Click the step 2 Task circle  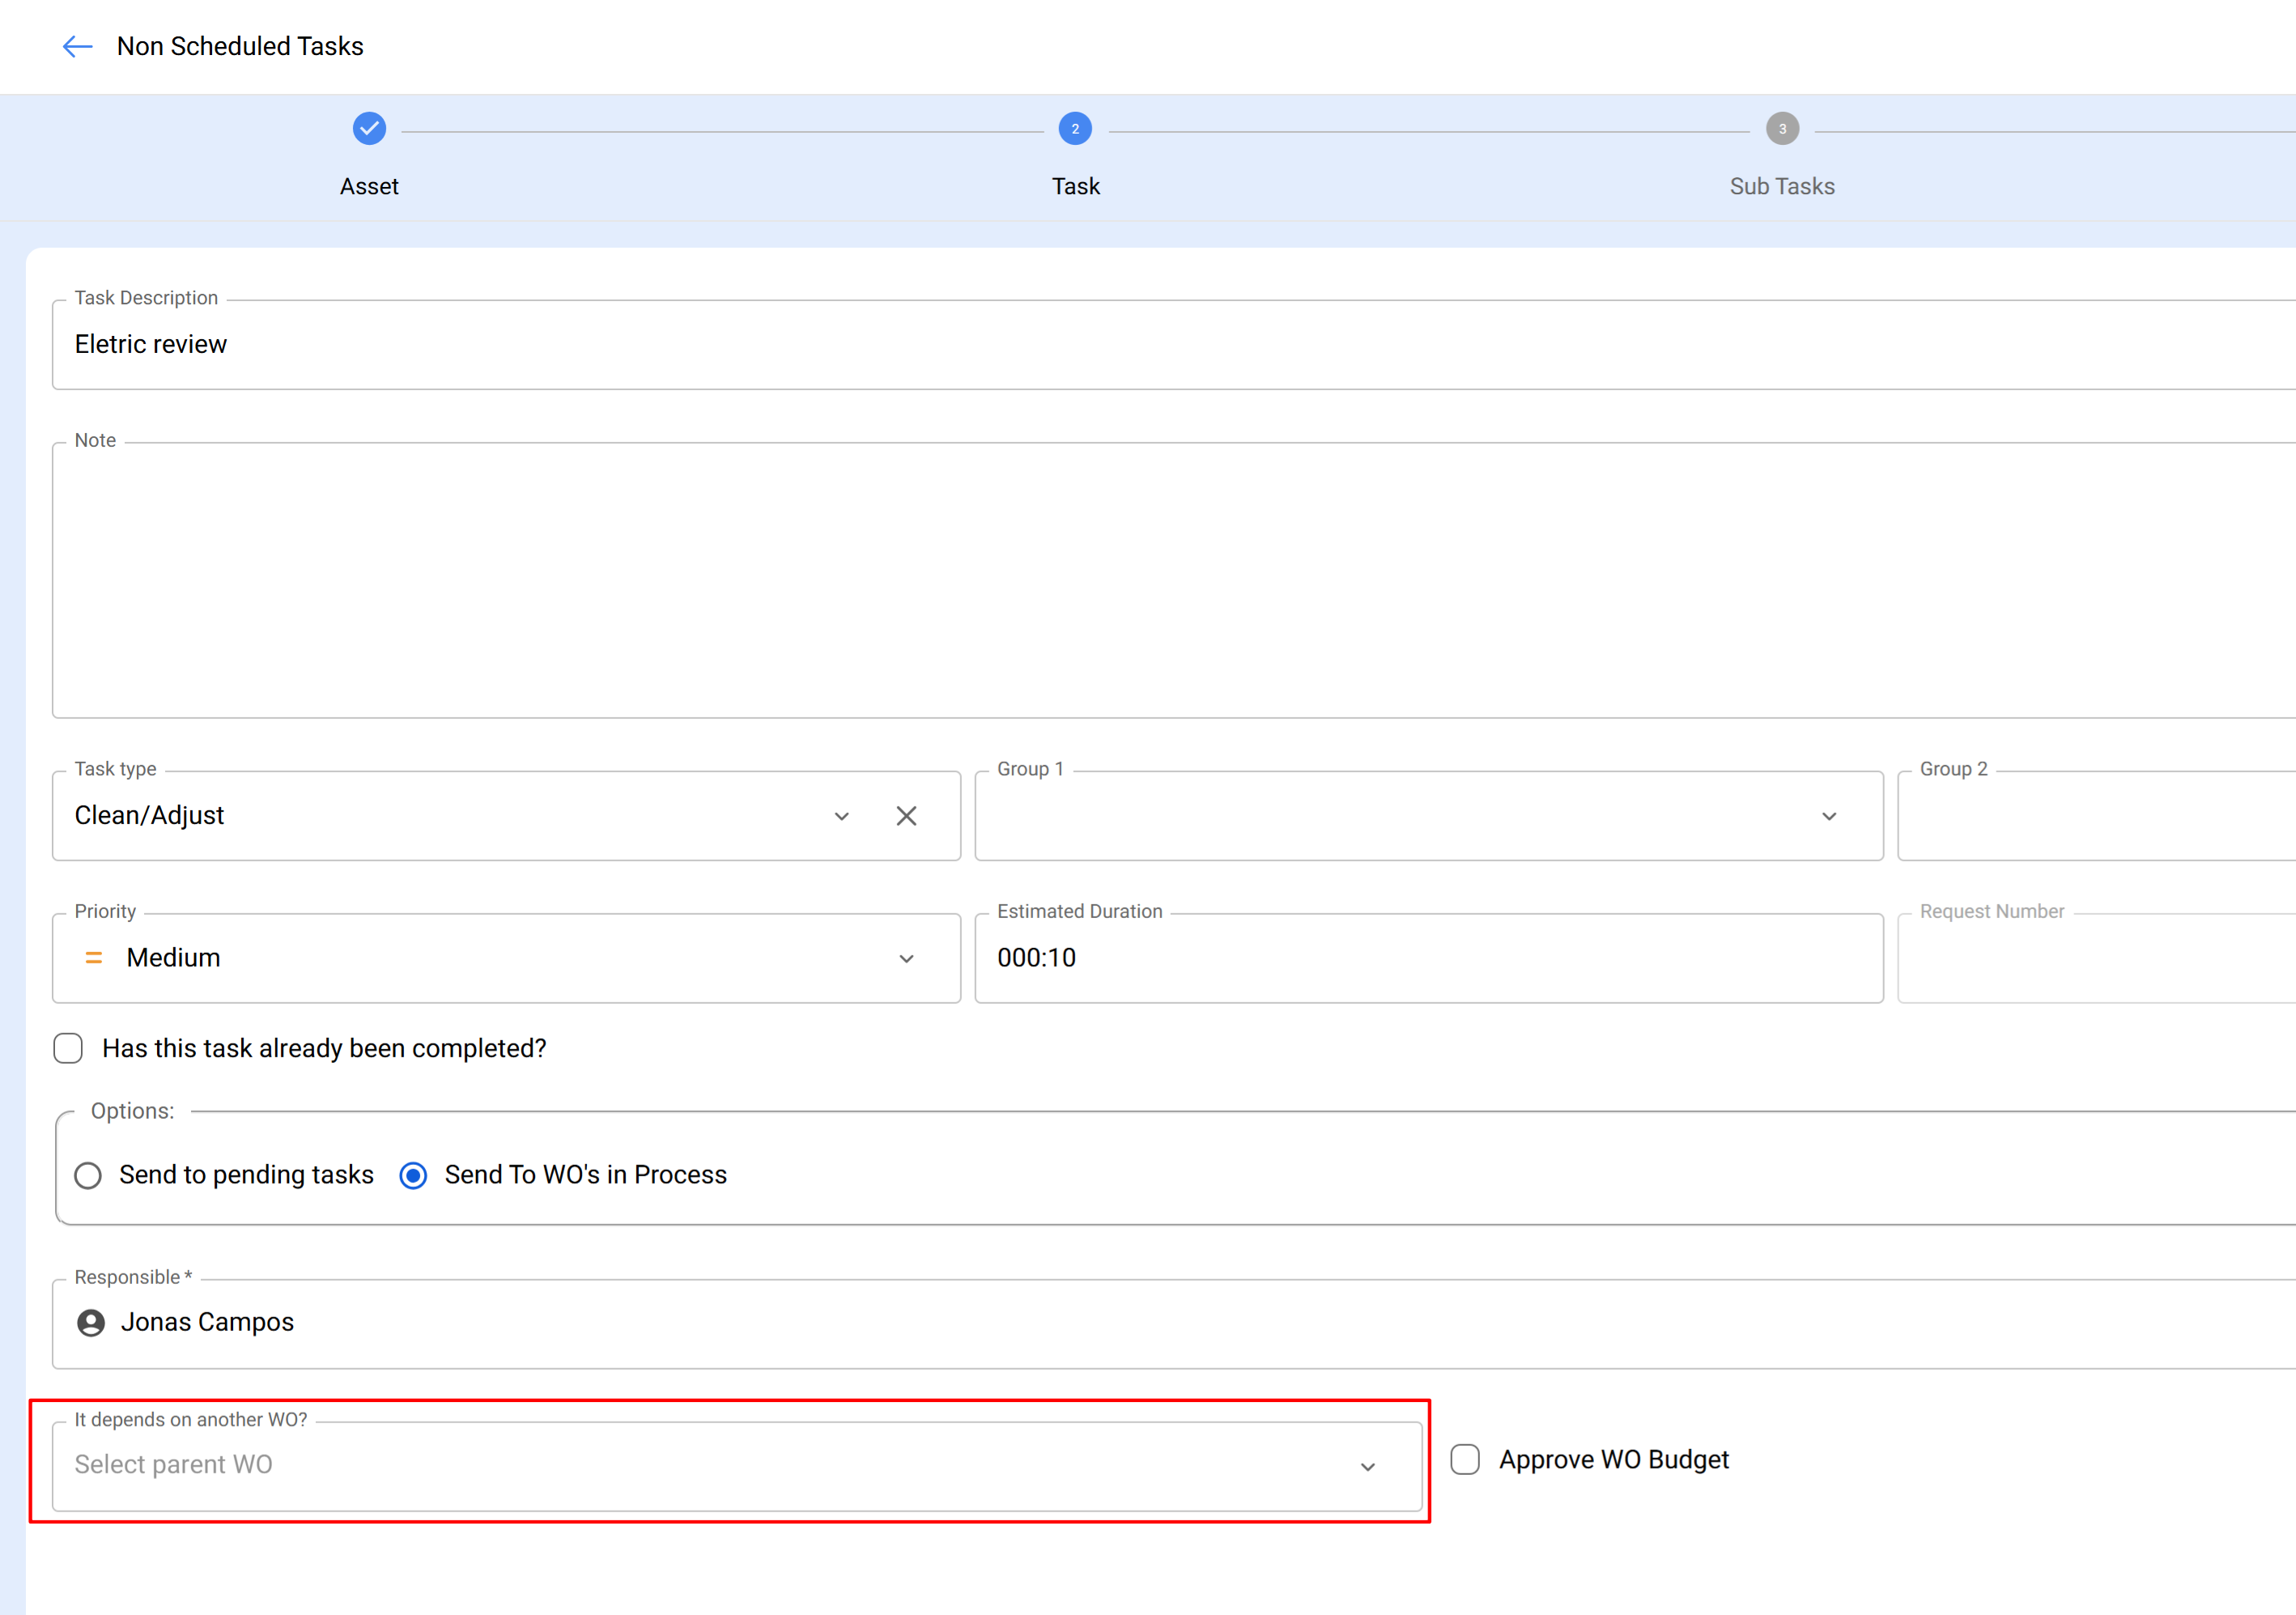click(1075, 129)
